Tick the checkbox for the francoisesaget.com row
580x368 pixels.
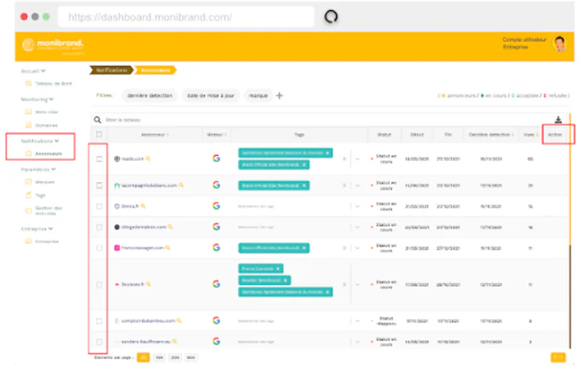[x=99, y=247]
